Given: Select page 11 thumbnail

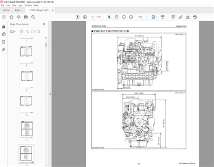Looking at the screenshot, I should pos(27,129).
